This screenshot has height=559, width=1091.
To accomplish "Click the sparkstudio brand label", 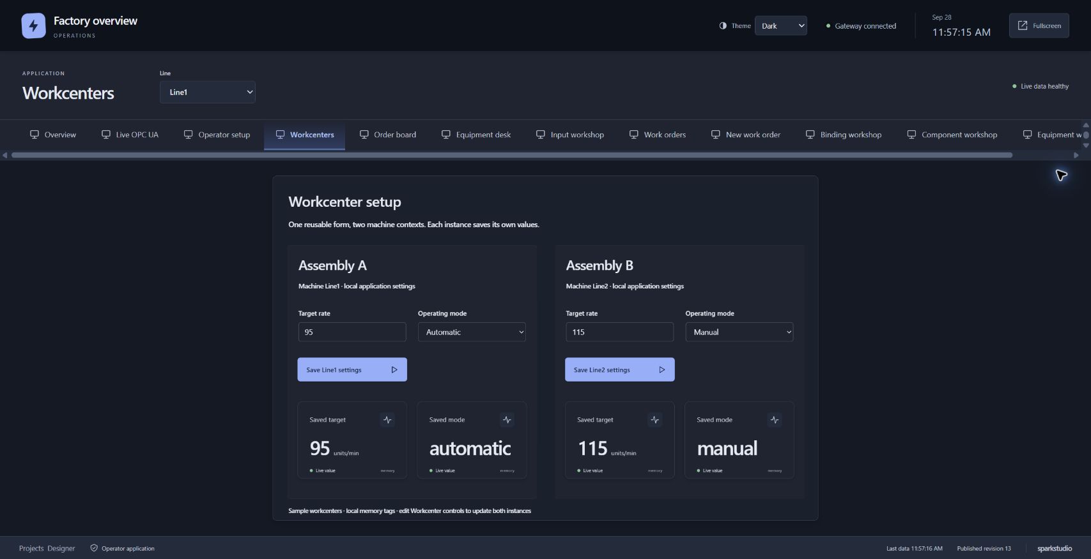I will (1055, 548).
